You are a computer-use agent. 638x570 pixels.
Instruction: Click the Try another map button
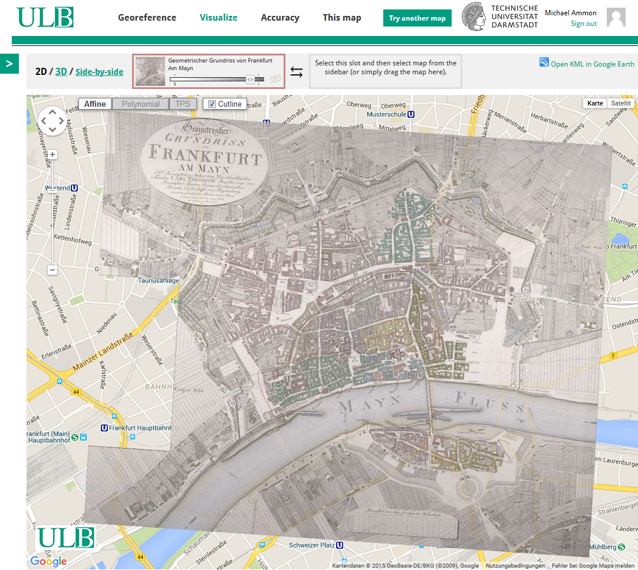[417, 18]
